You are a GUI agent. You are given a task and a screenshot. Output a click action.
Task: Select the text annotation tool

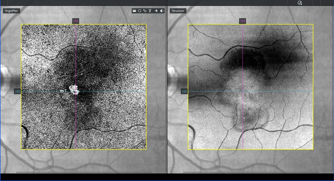tap(150, 11)
